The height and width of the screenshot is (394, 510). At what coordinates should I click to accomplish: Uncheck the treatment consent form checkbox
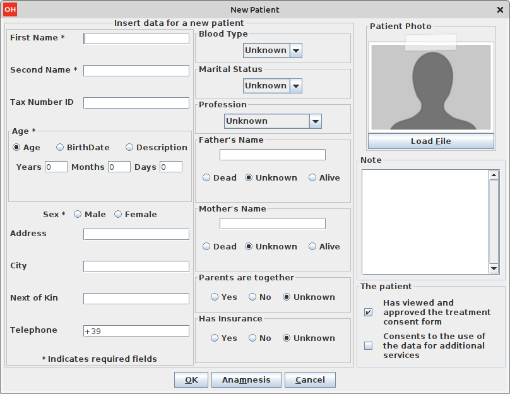tap(369, 313)
